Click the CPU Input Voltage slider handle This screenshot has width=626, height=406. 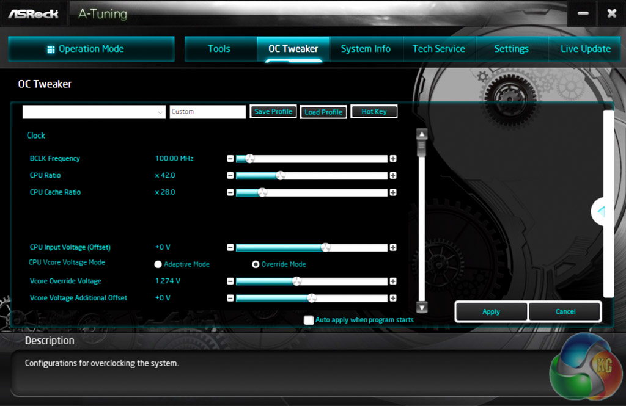[326, 248]
